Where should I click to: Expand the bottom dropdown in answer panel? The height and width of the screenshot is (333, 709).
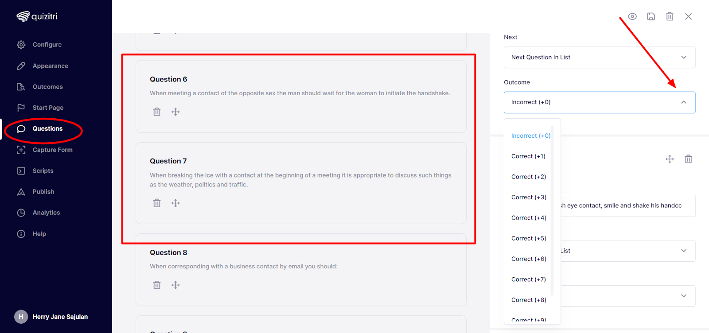pos(628,296)
